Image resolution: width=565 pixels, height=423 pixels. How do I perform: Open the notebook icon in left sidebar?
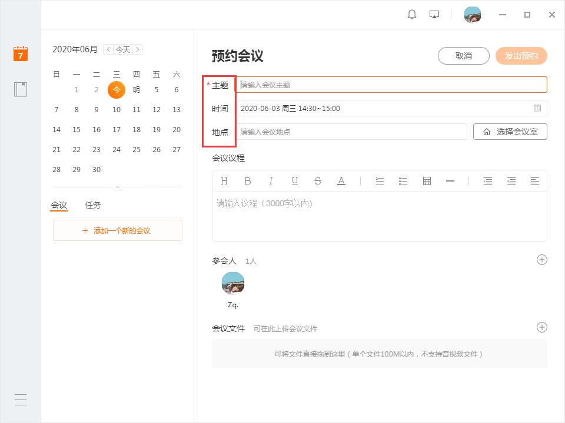point(21,89)
